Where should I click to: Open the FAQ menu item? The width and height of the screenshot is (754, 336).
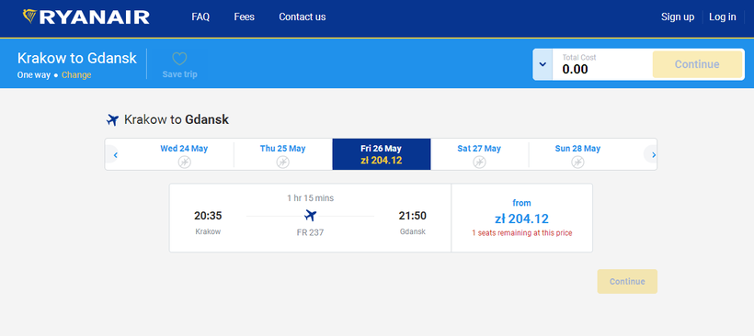tap(200, 17)
